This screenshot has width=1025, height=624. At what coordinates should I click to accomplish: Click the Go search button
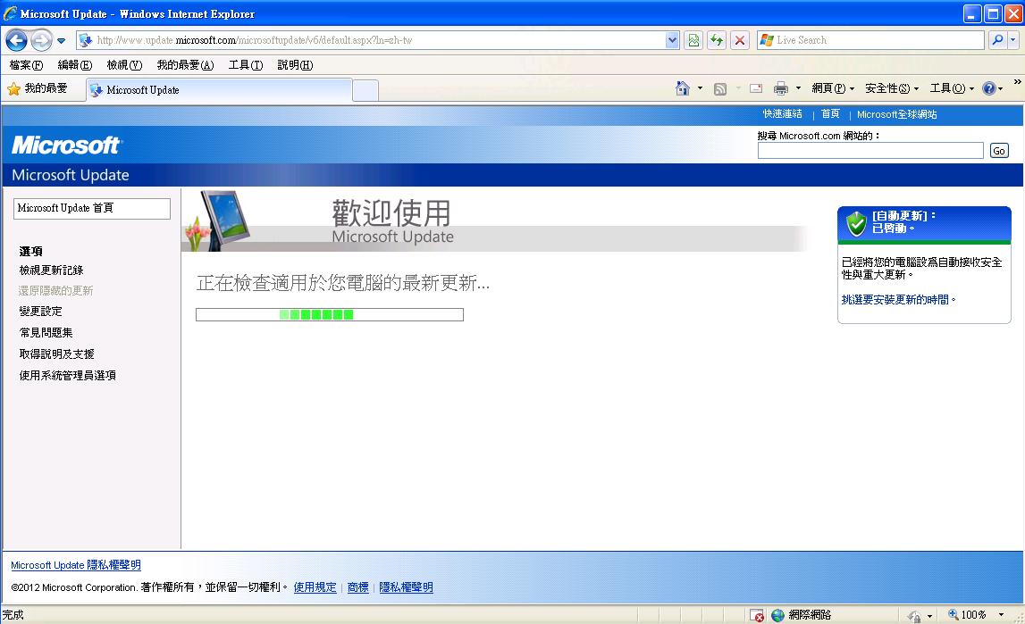[999, 151]
